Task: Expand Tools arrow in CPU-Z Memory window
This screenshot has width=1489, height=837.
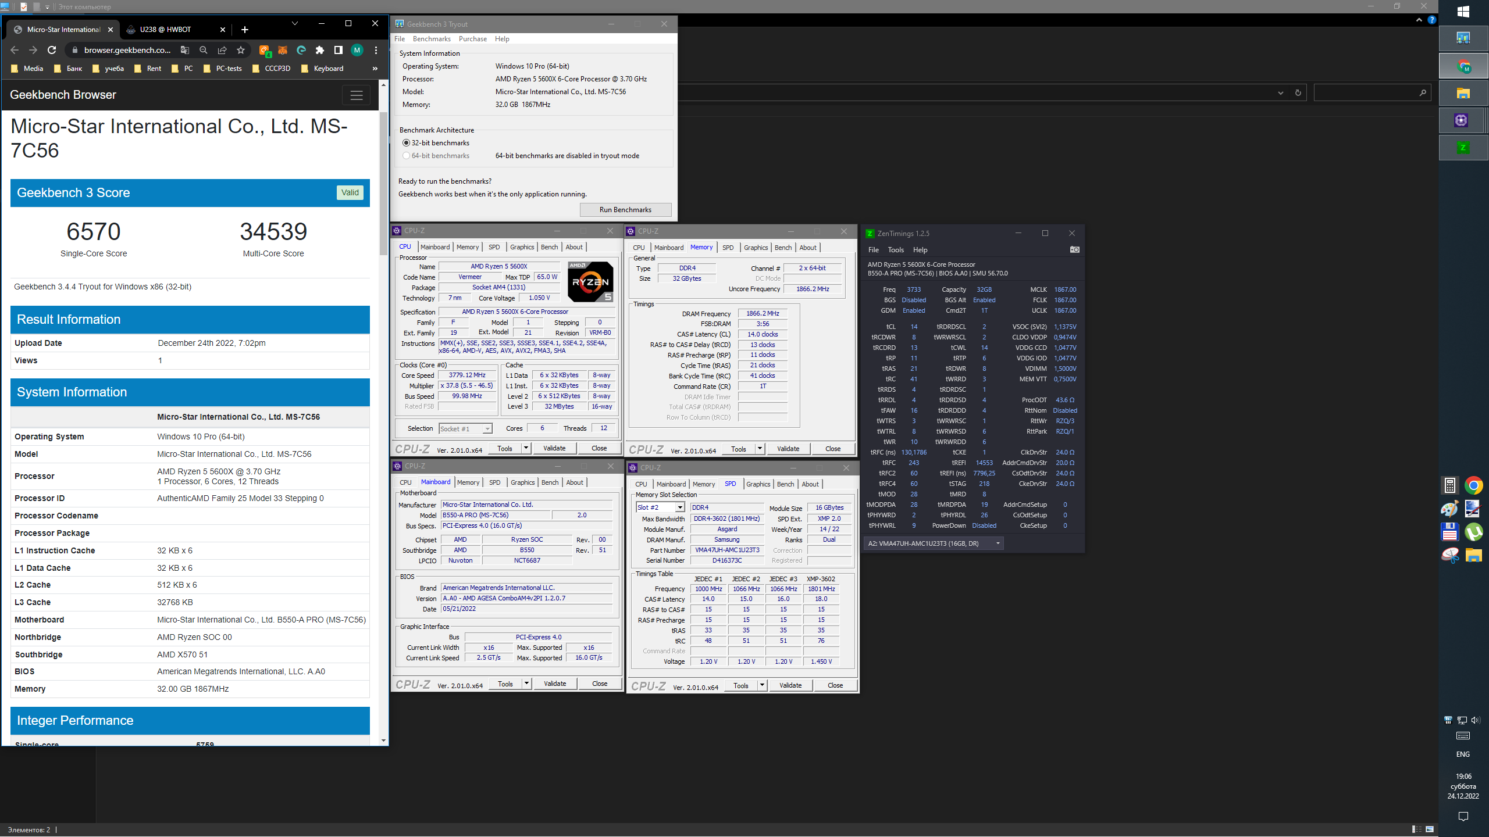Action: point(760,449)
